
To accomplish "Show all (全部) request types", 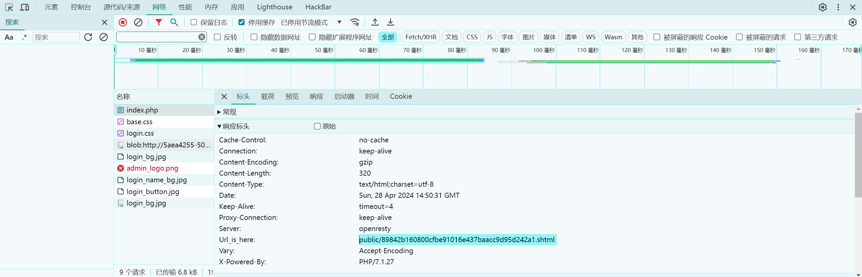I will coord(388,37).
